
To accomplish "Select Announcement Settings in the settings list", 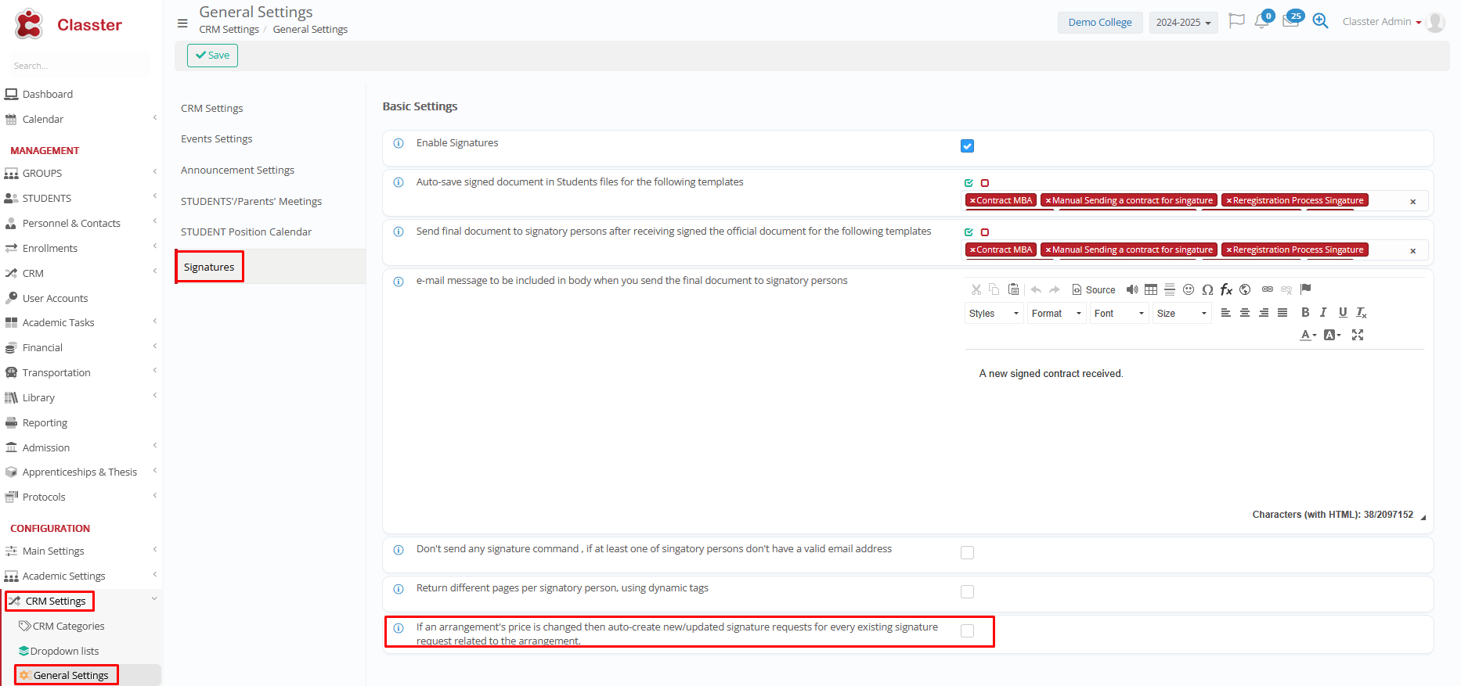I will (237, 171).
